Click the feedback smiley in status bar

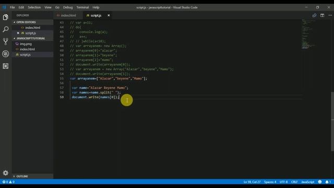point(320,182)
